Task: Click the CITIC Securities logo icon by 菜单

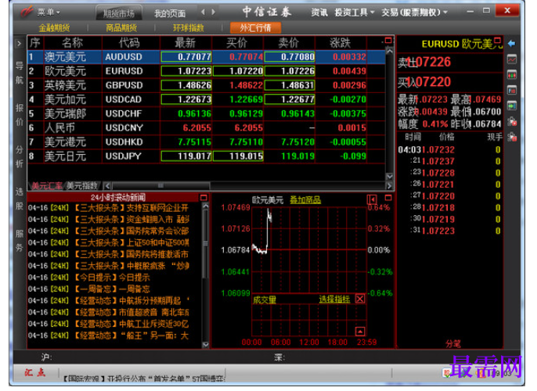Action: [27, 12]
